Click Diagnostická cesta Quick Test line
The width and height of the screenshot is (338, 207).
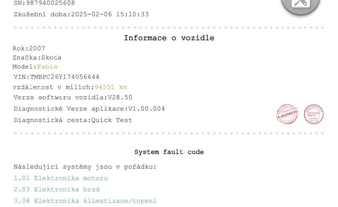[73, 120]
